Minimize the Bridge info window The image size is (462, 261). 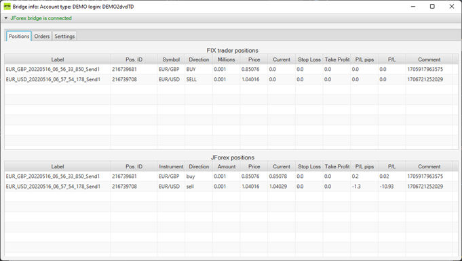click(x=413, y=7)
